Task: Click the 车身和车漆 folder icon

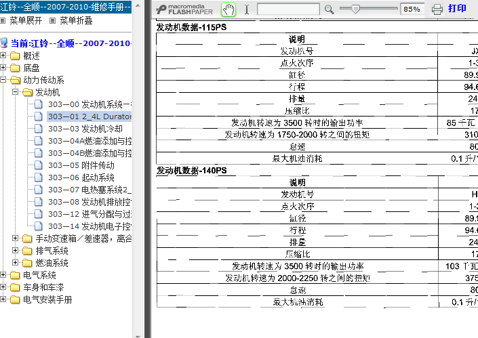Action: click(x=15, y=287)
